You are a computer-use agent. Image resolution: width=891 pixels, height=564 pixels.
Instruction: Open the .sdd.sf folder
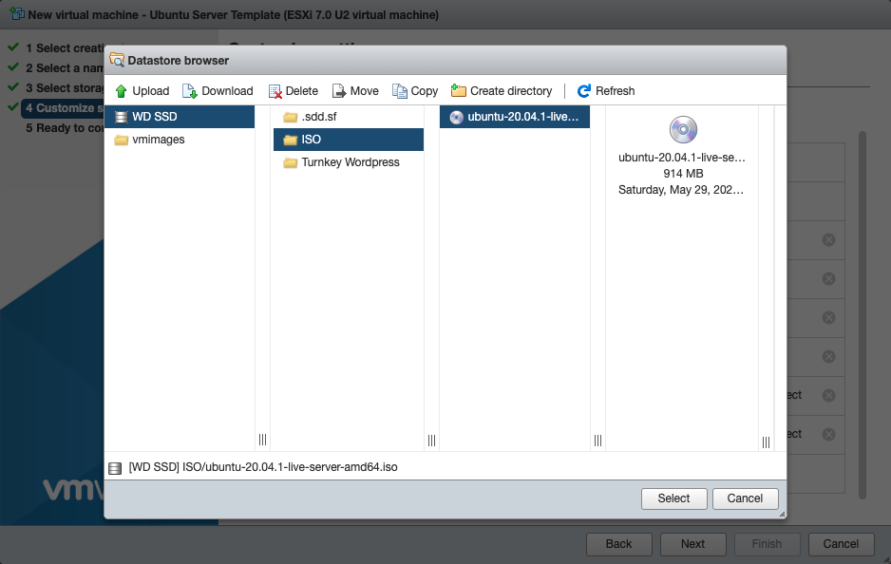pos(349,117)
